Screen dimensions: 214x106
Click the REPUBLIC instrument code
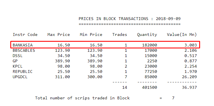[23, 72]
